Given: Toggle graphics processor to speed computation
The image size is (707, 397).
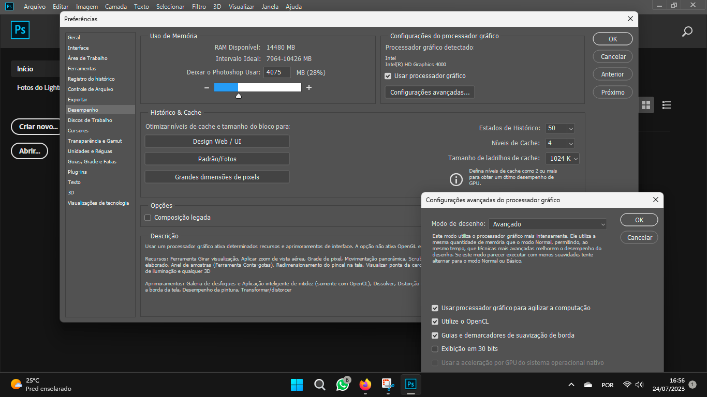Looking at the screenshot, I should pyautogui.click(x=435, y=308).
